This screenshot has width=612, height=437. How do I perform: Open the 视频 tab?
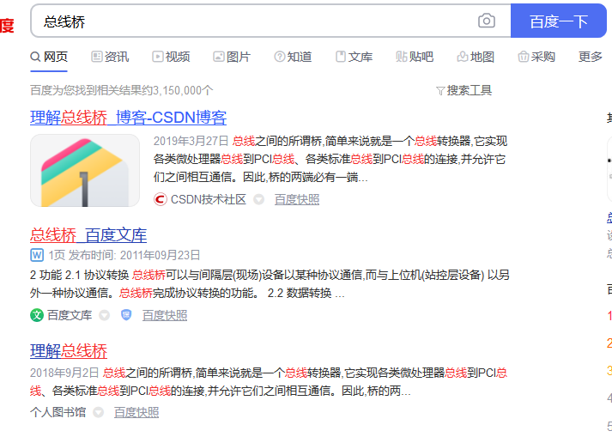tap(171, 57)
